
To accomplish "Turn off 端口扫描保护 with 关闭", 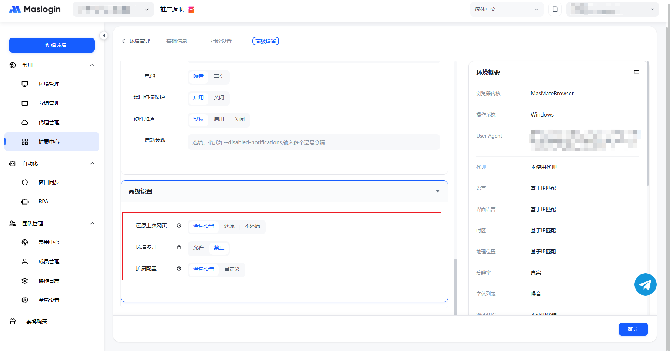I will (x=219, y=98).
